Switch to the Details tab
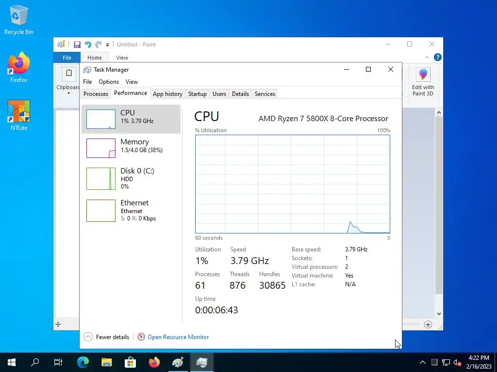This screenshot has width=497, height=372. (240, 93)
